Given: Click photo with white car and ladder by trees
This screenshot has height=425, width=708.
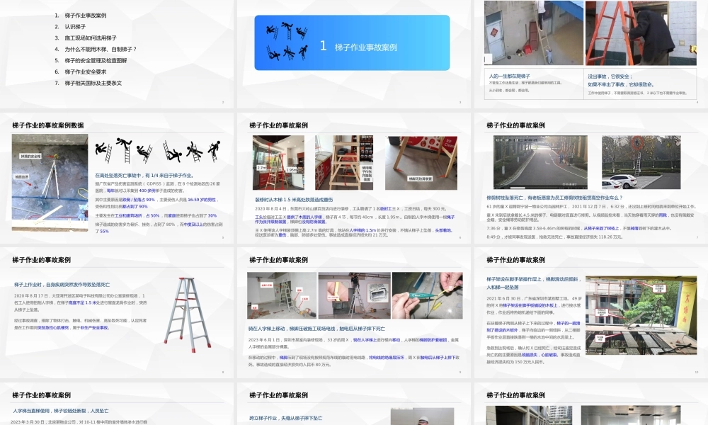Looking at the screenshot, I should (641, 162).
